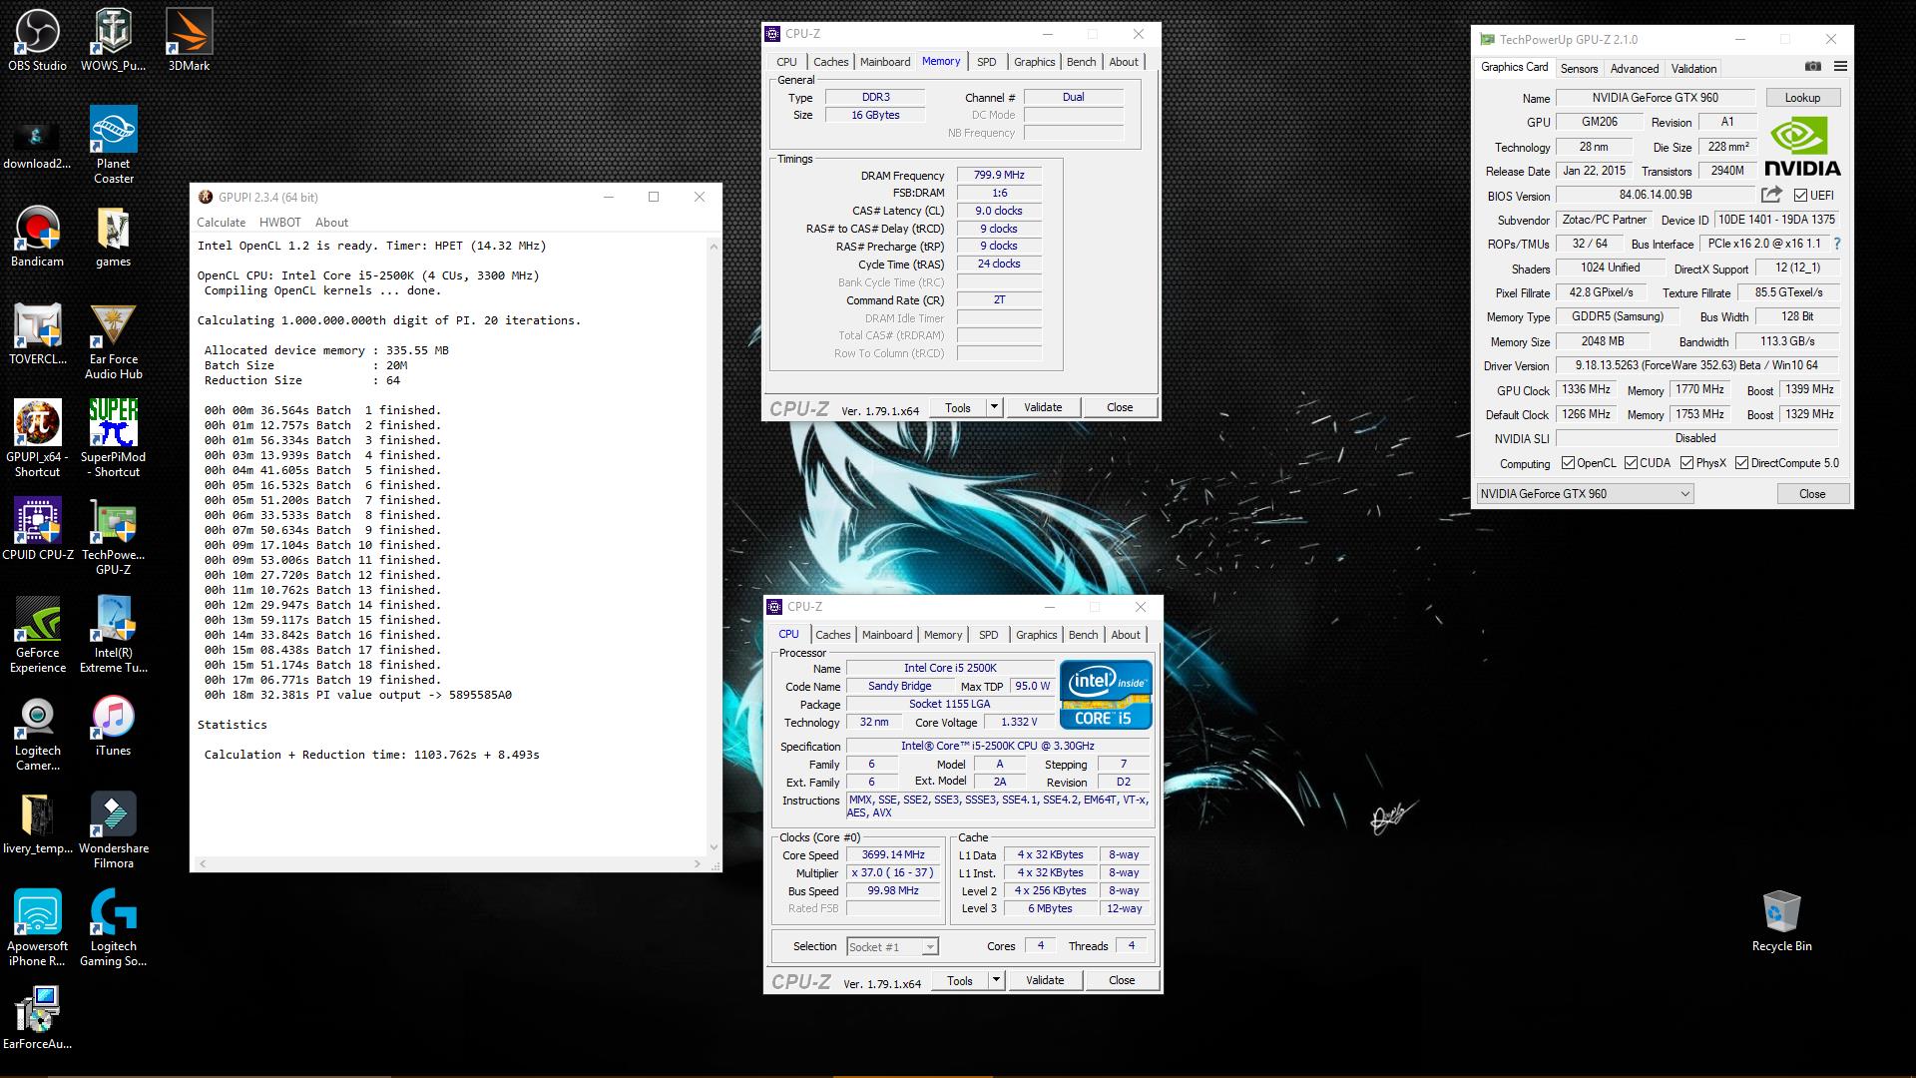1916x1078 pixels.
Task: Open SuperPiMod shortcut icon
Action: click(113, 439)
